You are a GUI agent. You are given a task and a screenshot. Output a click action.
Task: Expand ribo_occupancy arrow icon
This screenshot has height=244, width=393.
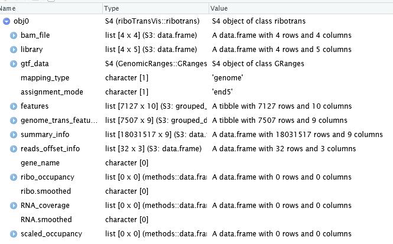pos(14,177)
